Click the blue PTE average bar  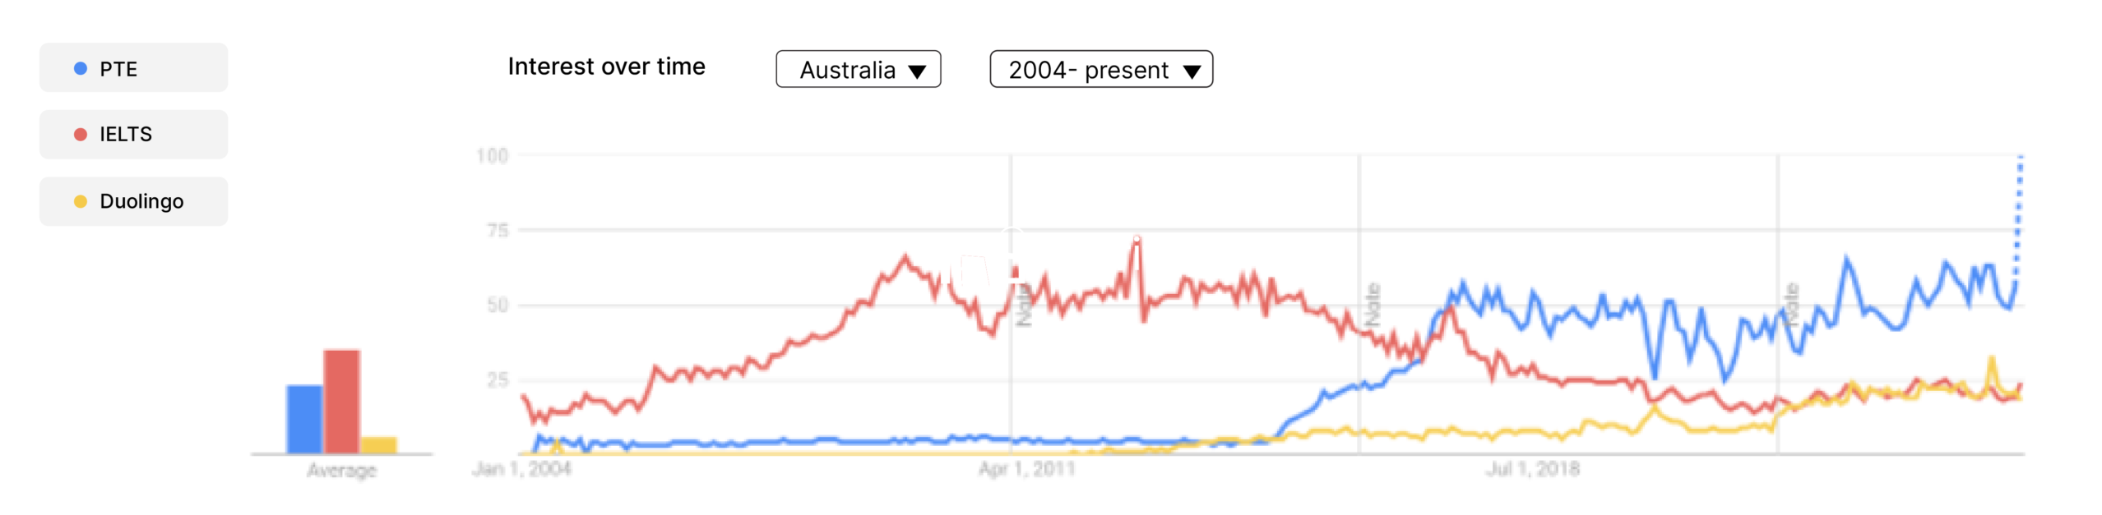[304, 418]
